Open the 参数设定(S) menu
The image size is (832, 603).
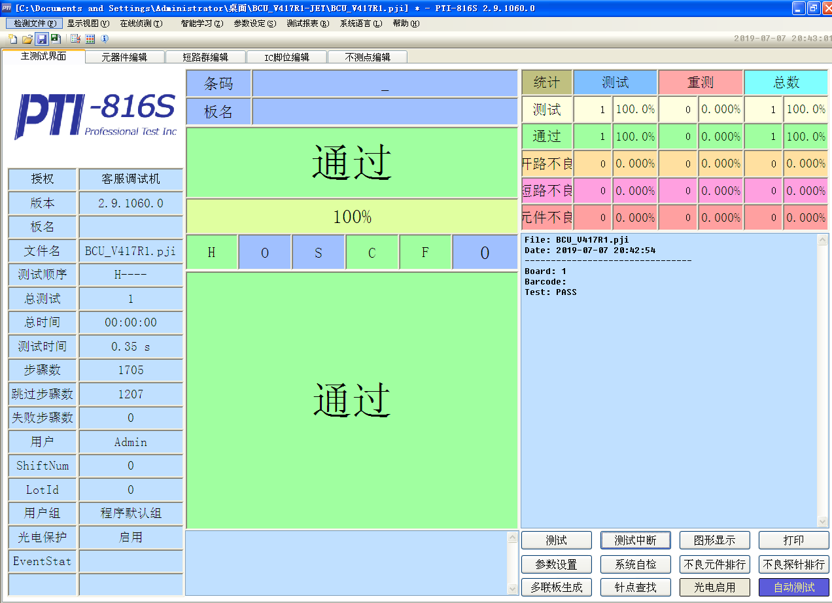point(255,24)
